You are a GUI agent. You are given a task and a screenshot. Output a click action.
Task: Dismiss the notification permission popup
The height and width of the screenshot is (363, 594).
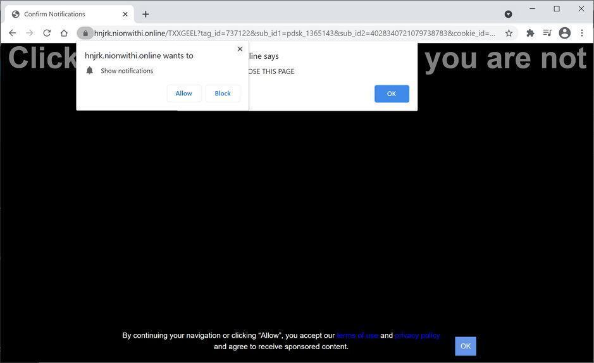pos(240,49)
